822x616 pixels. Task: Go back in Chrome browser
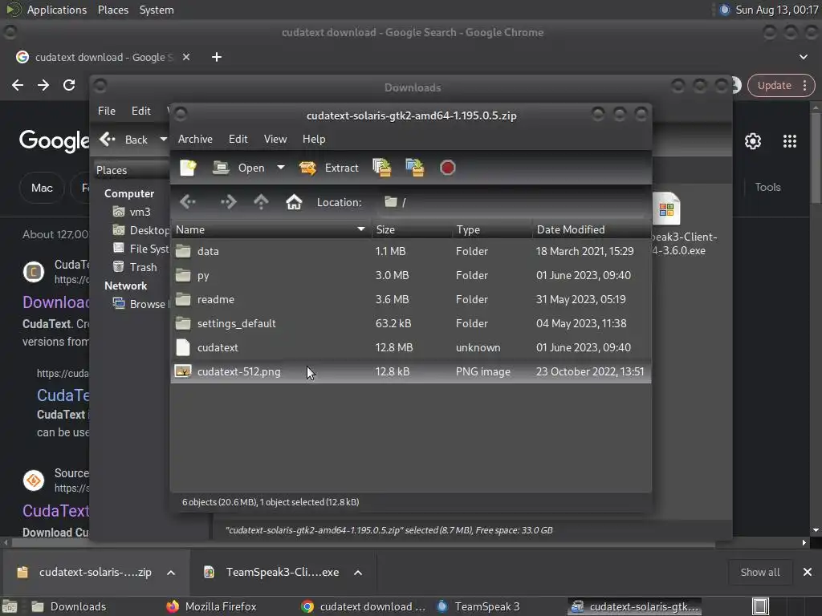click(18, 85)
